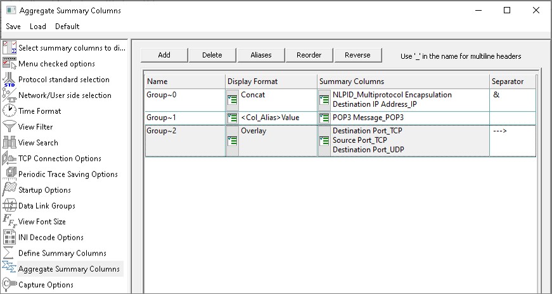Select Define Summary Columns entry
552x294 pixels.
[x=62, y=254]
